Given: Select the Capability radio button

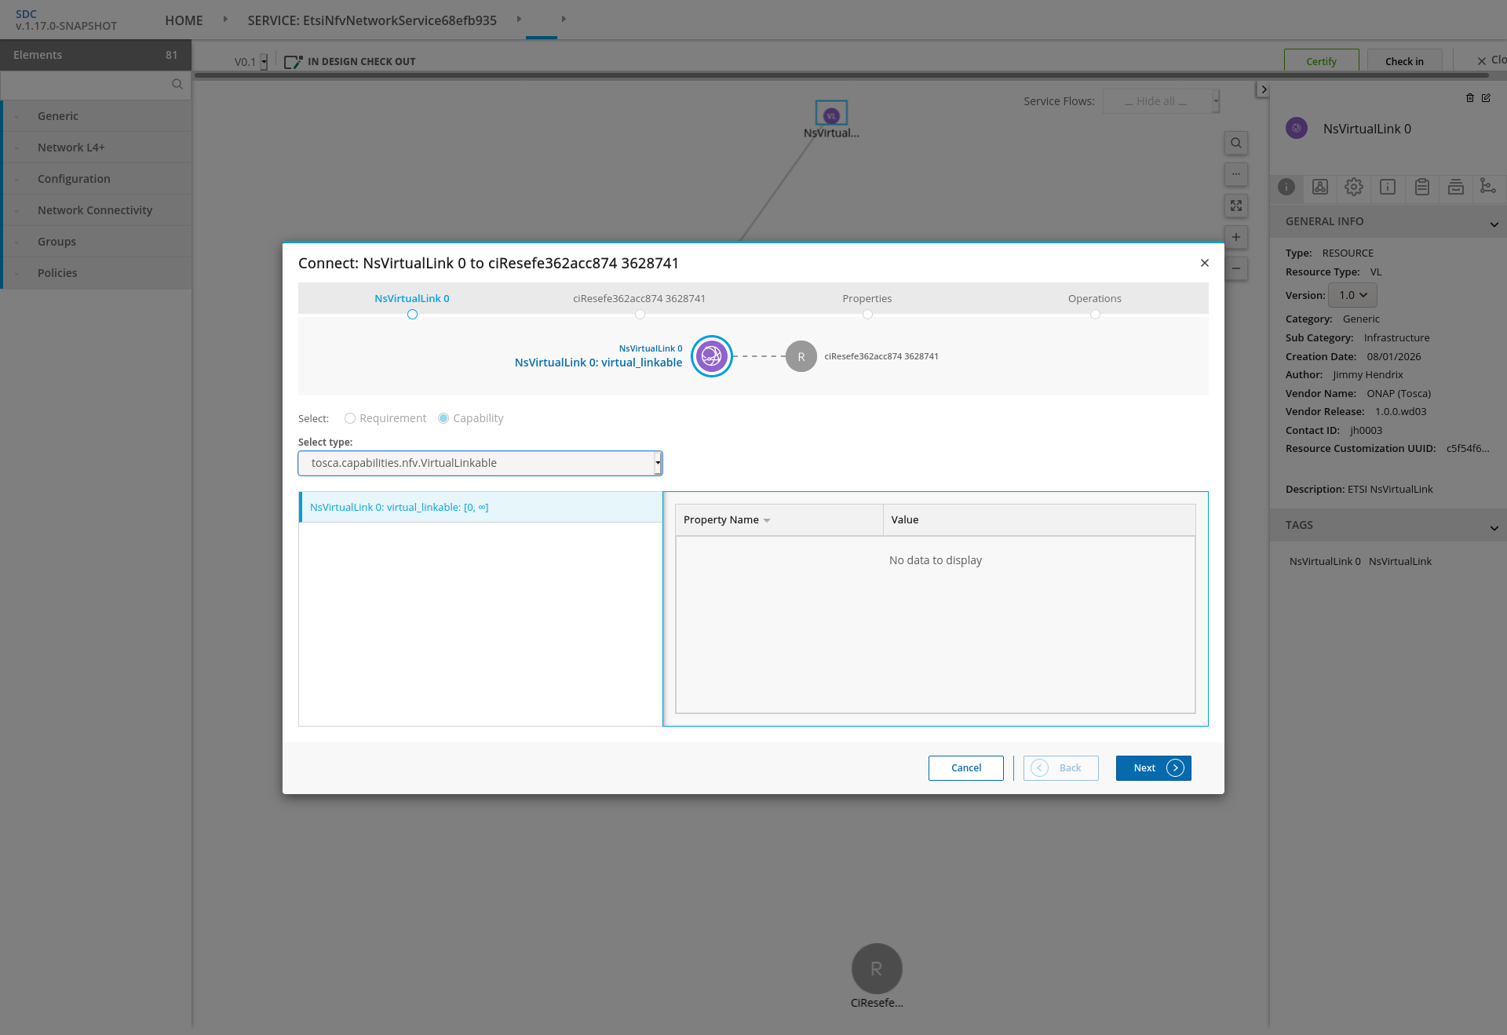Looking at the screenshot, I should (x=443, y=418).
